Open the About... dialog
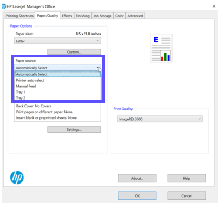The image size is (218, 203). [137, 178]
